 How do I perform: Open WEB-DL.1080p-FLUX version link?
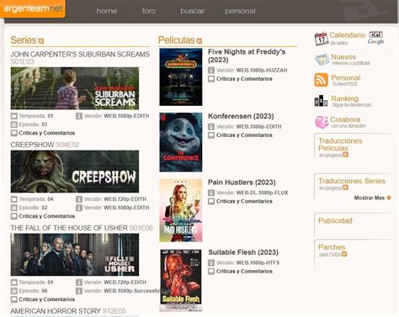pos(262,193)
